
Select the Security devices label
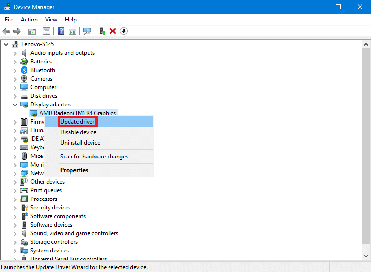click(50, 208)
